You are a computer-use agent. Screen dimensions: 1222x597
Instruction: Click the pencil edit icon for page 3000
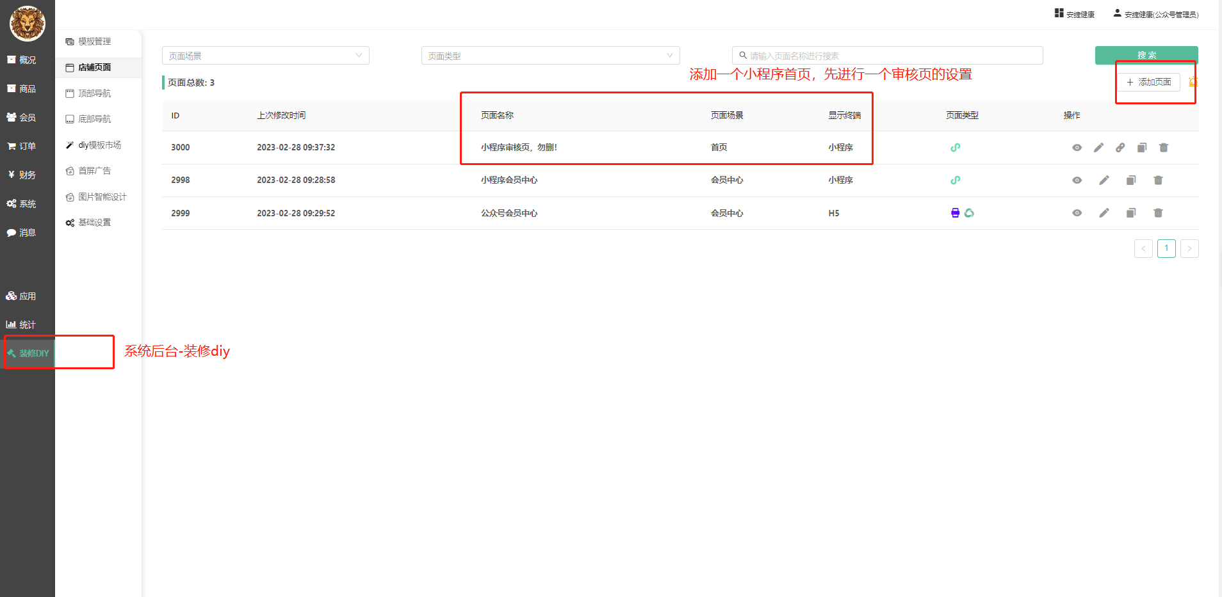[x=1098, y=148]
